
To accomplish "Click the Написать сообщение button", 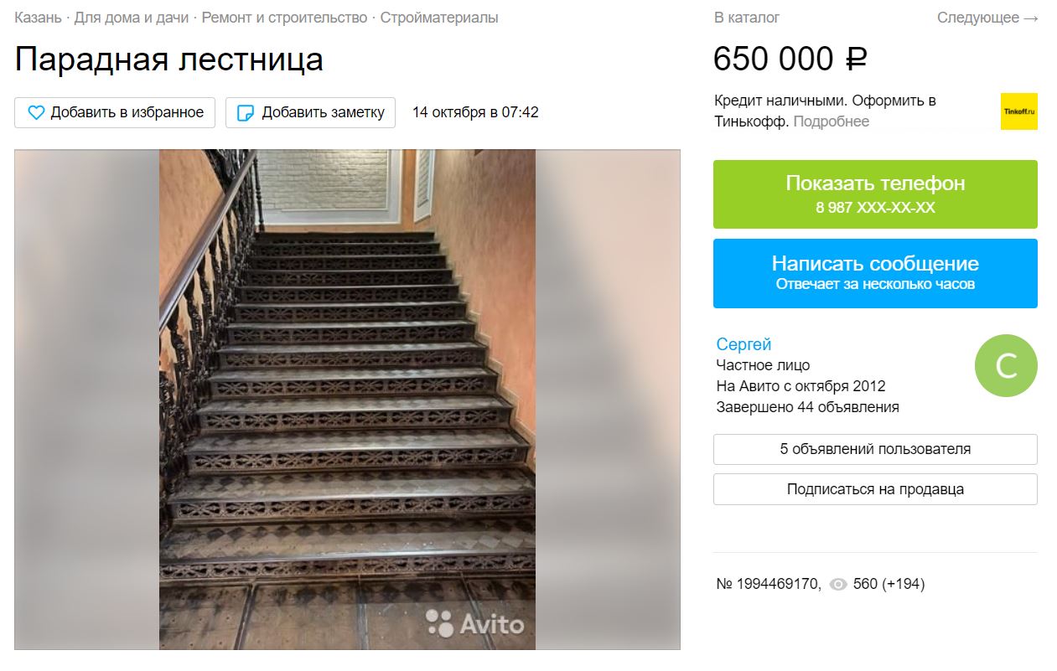I will tap(875, 273).
